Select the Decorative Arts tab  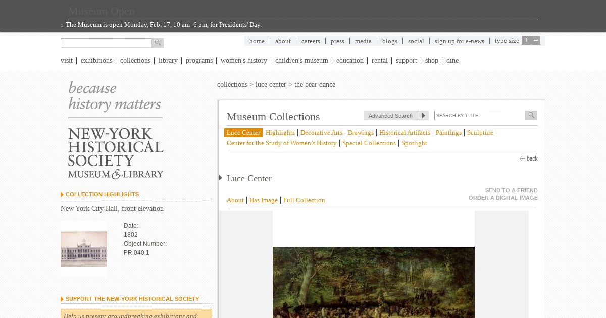321,133
